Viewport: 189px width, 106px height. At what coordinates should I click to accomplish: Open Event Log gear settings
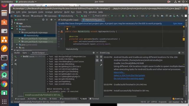click(179, 53)
